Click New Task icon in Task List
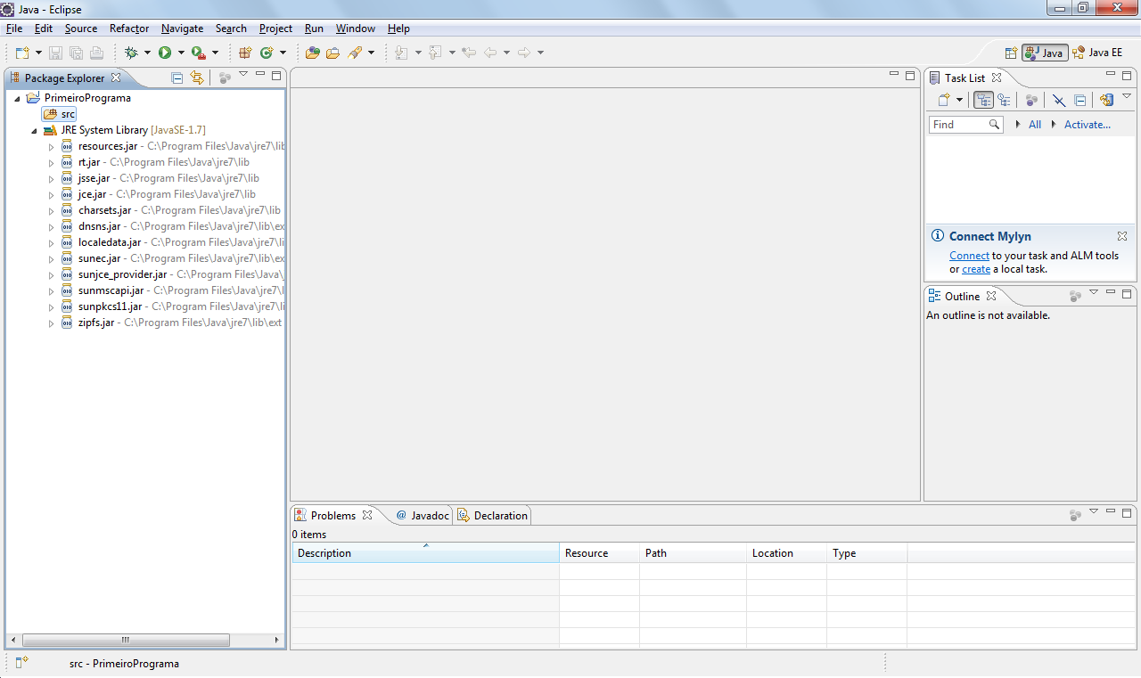The image size is (1141, 678). [x=944, y=101]
